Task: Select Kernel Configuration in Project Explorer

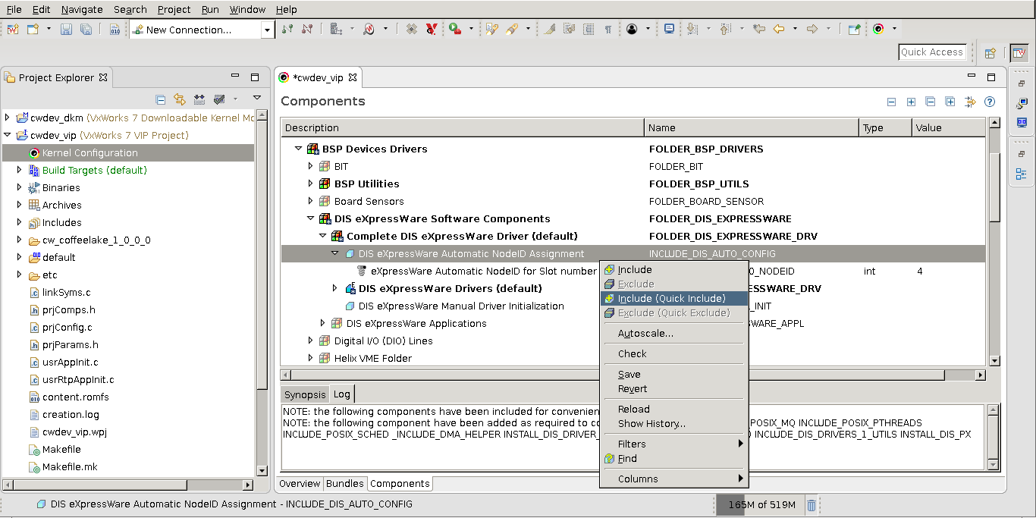Action: point(89,152)
